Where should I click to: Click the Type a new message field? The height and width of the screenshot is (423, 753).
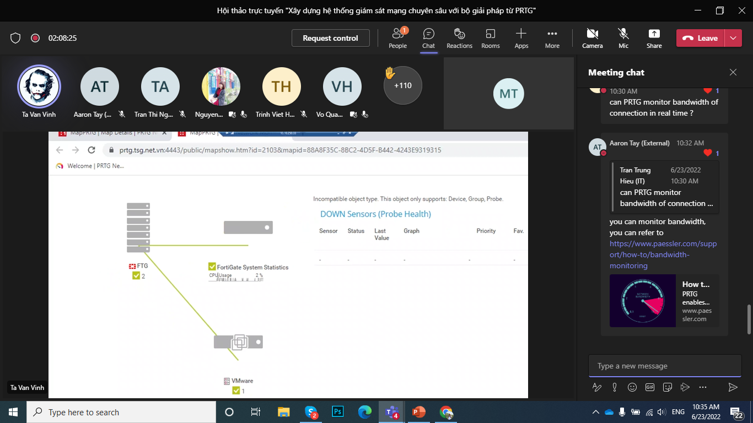pos(664,366)
